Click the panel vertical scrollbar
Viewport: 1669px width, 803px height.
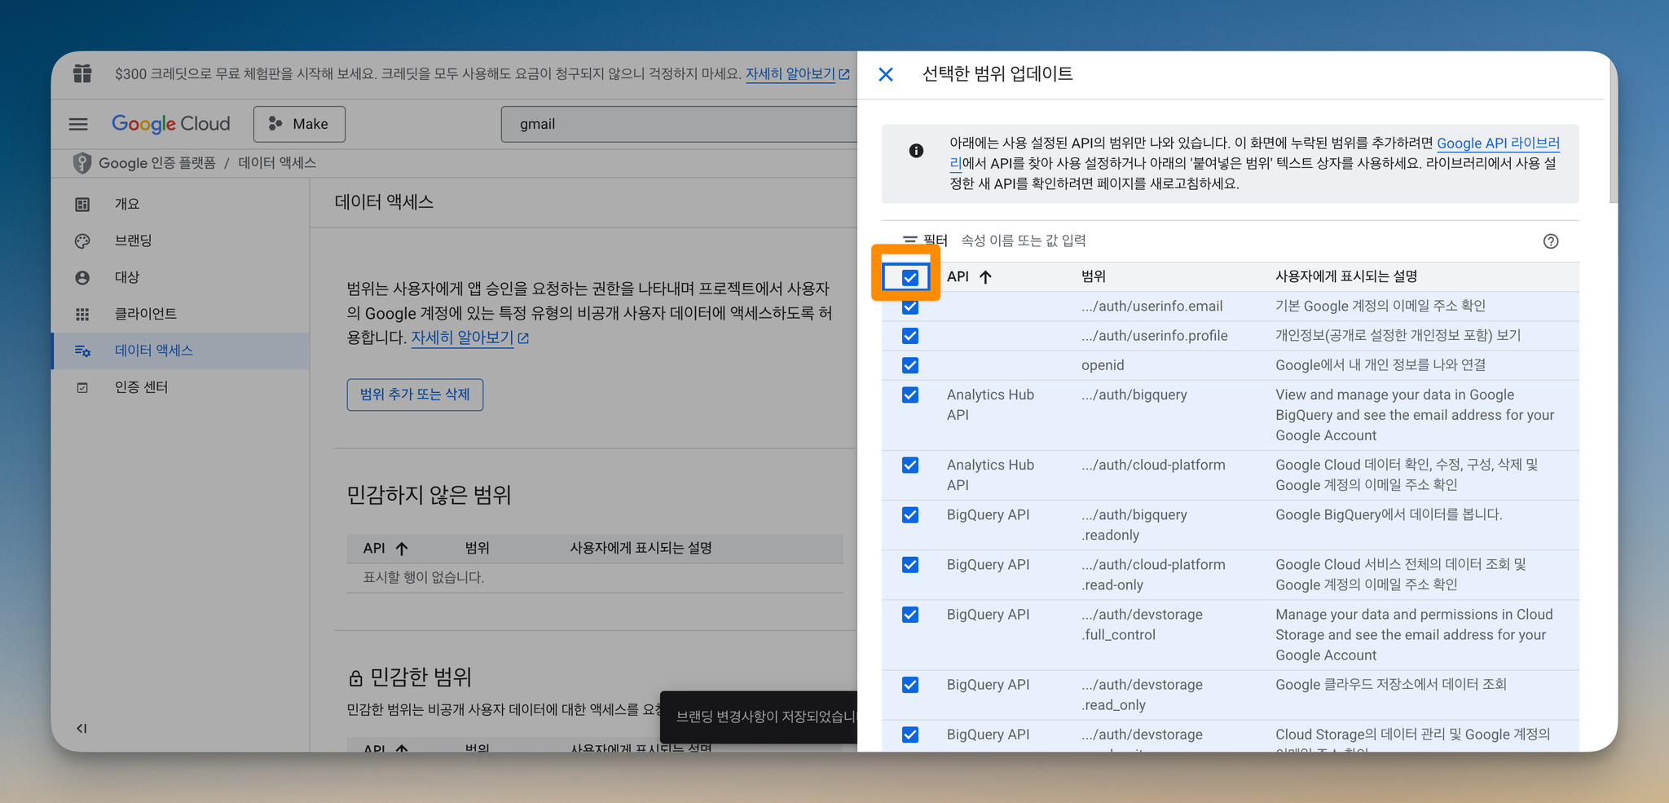(x=1614, y=135)
